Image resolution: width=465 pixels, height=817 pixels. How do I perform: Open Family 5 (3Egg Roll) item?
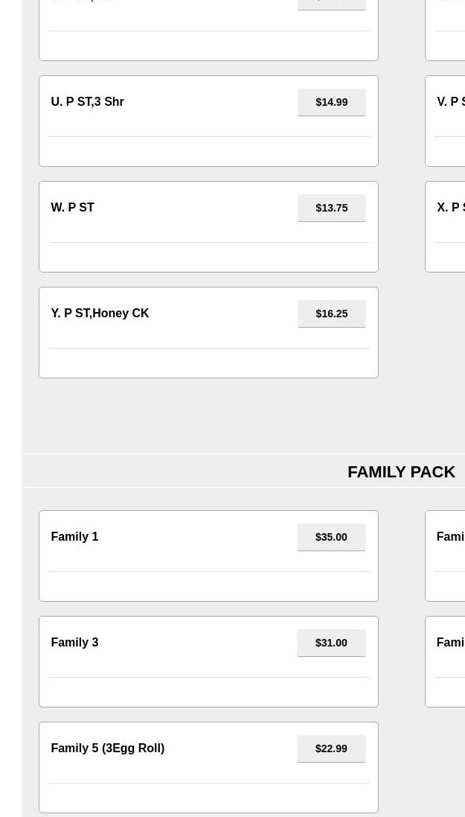pos(107,748)
